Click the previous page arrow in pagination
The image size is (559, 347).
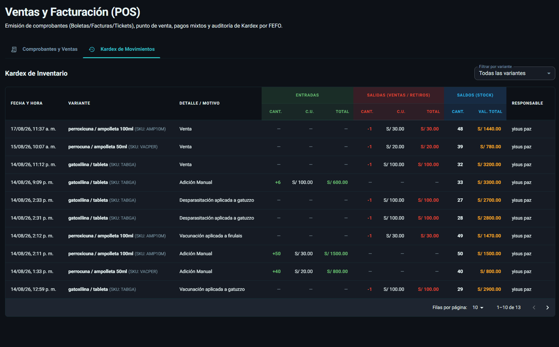tap(534, 308)
